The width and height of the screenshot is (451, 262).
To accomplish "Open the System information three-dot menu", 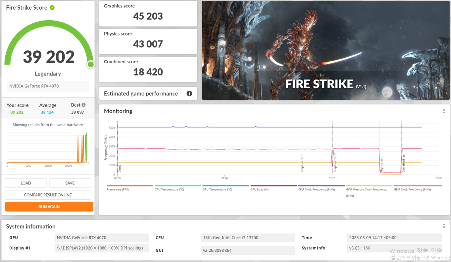I will pyautogui.click(x=444, y=226).
